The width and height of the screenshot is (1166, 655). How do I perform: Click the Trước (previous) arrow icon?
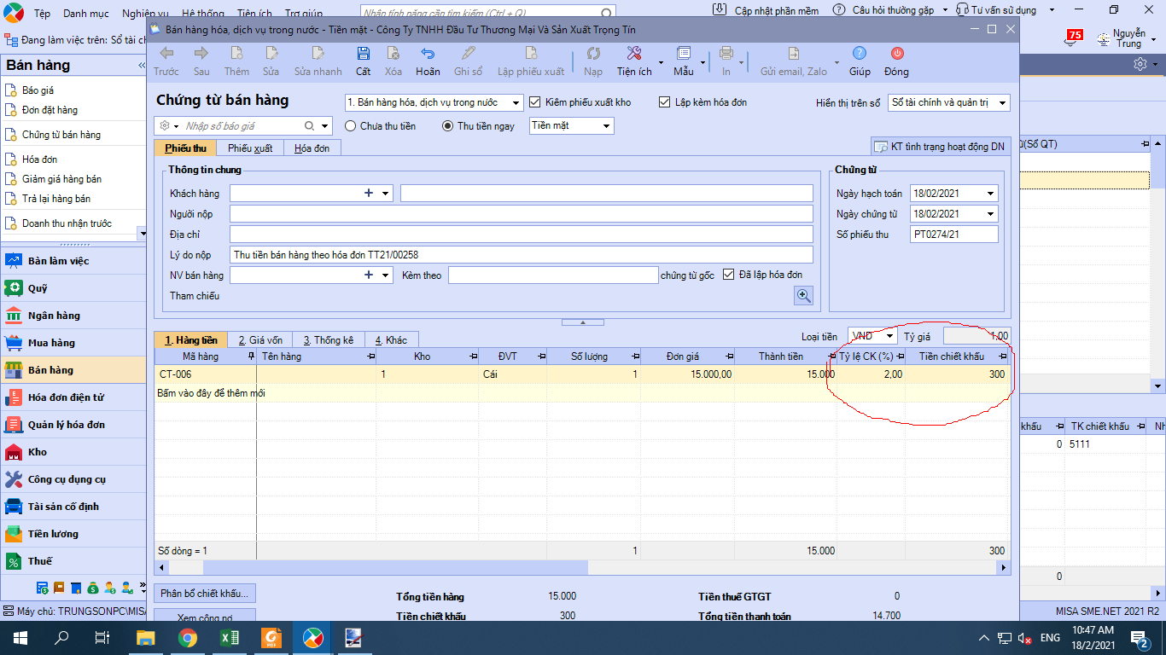click(x=166, y=53)
